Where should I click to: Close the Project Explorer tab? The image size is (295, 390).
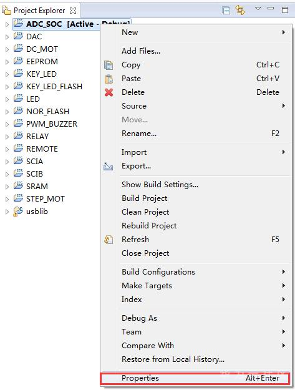coord(73,11)
